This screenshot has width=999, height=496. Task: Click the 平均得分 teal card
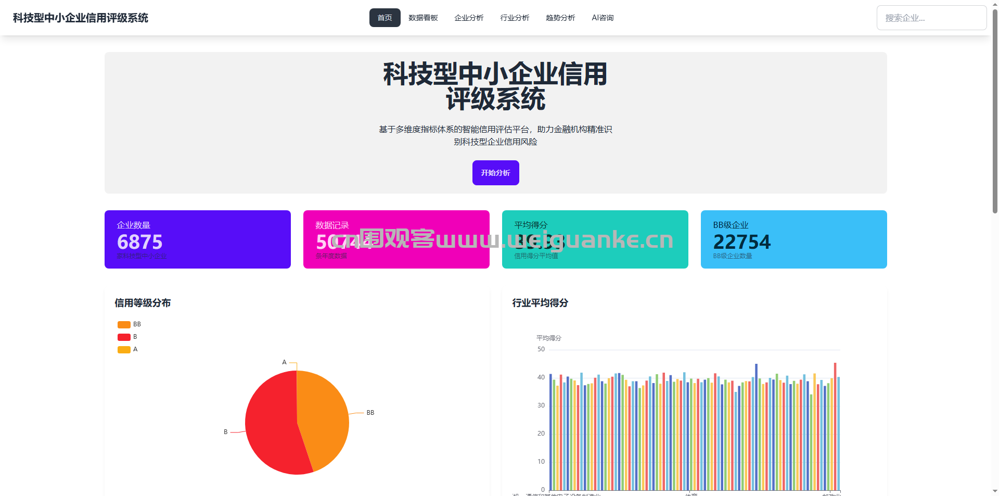(x=595, y=239)
